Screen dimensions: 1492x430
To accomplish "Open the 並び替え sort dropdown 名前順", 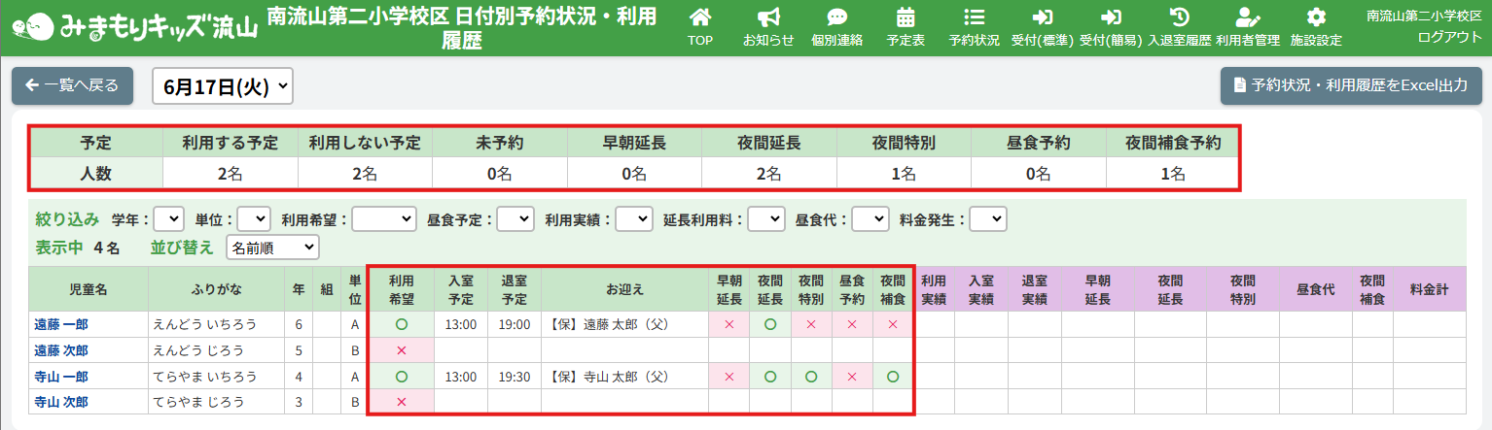I will pos(272,248).
